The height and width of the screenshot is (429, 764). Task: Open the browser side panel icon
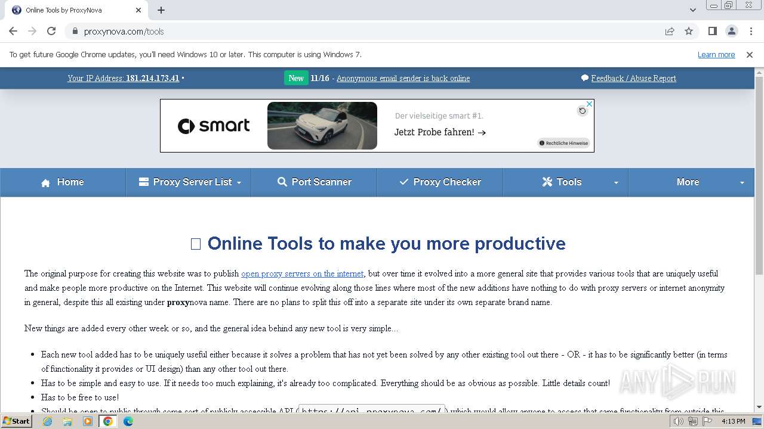(712, 31)
